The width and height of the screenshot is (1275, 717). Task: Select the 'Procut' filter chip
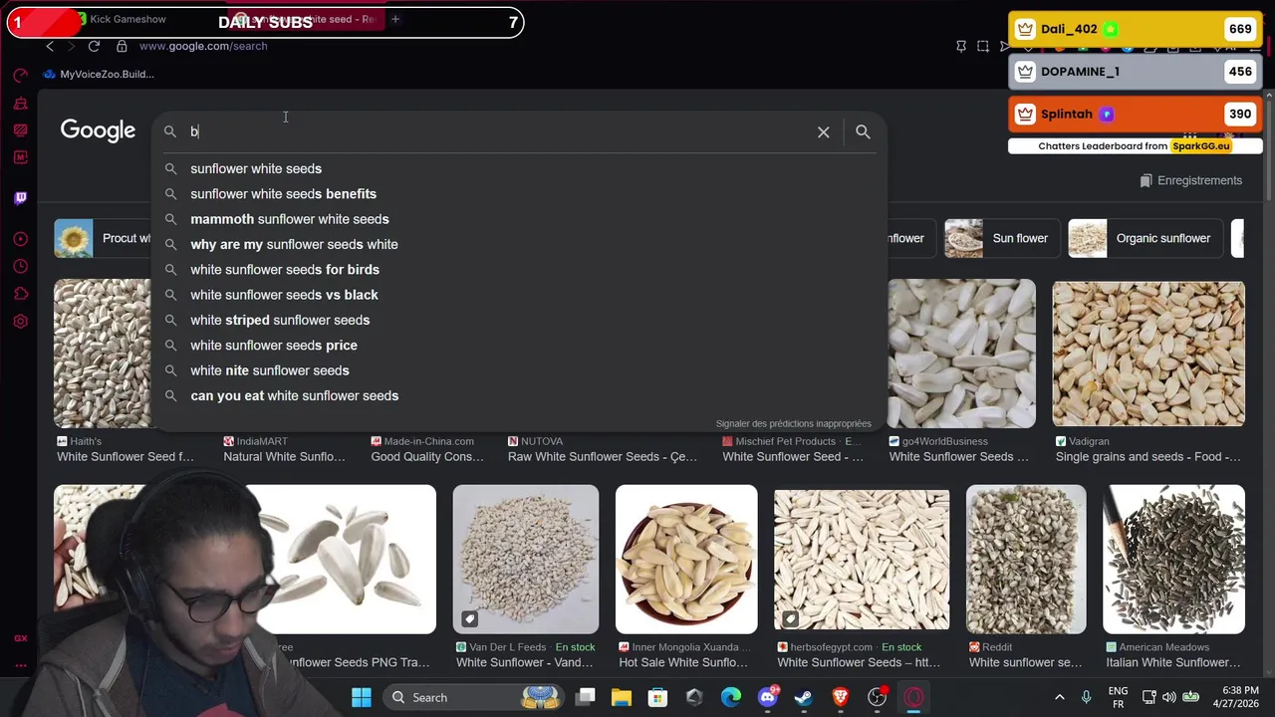click(103, 238)
